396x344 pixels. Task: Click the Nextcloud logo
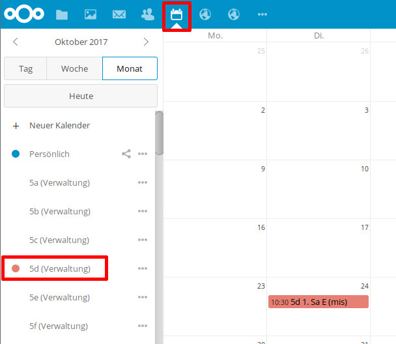pos(24,14)
